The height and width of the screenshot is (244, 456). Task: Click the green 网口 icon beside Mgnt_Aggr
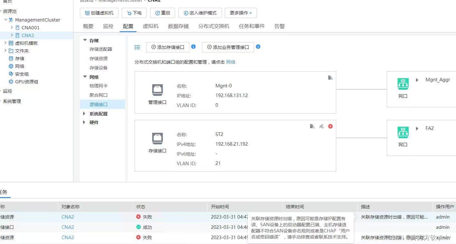click(x=403, y=84)
